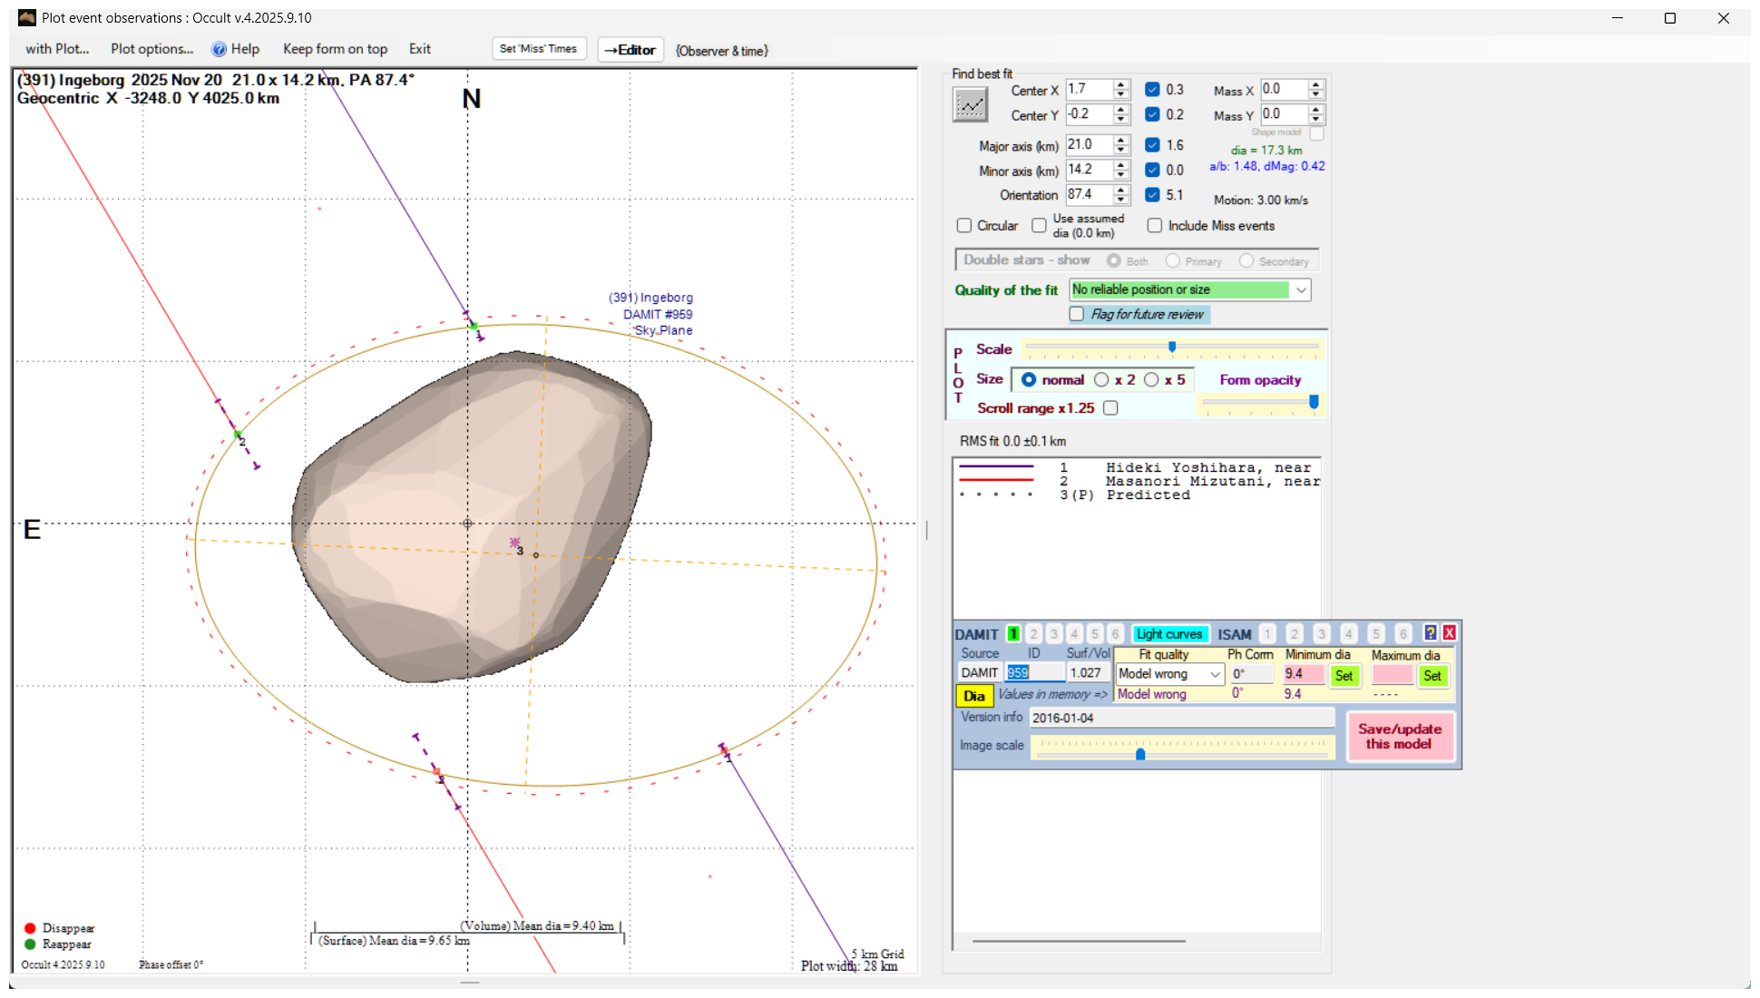
Task: Select the x 2 size radio button
Action: click(x=1101, y=380)
